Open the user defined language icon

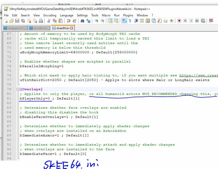[142, 21]
